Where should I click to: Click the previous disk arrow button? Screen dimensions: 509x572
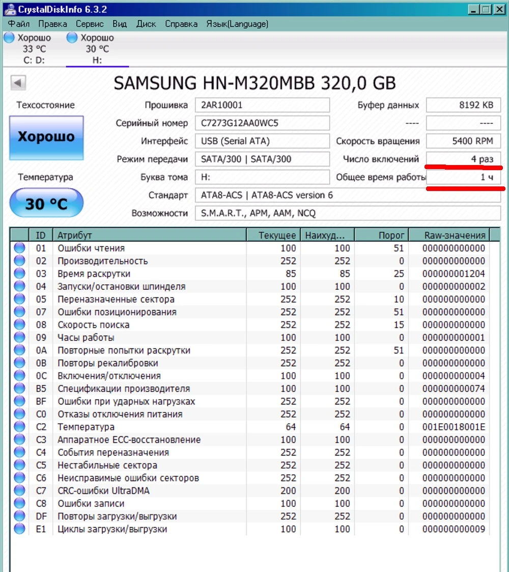pos(18,83)
